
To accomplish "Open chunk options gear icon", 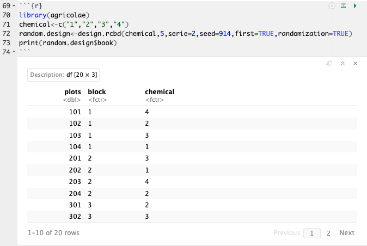I will [x=332, y=5].
